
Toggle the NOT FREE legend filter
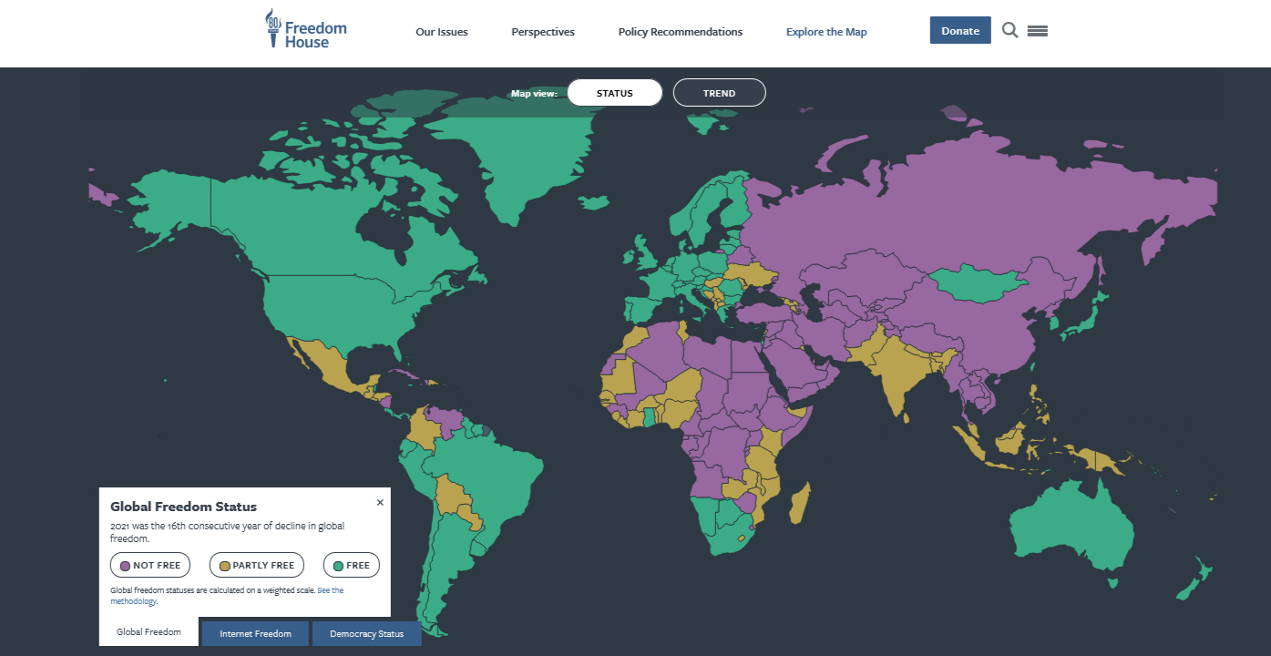coord(150,565)
